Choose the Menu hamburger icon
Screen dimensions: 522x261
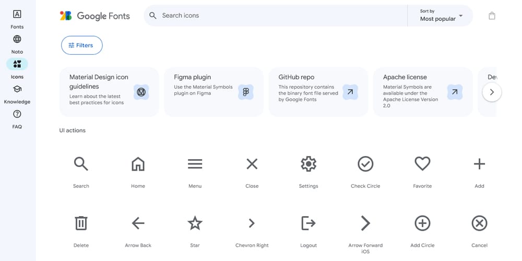click(x=195, y=164)
